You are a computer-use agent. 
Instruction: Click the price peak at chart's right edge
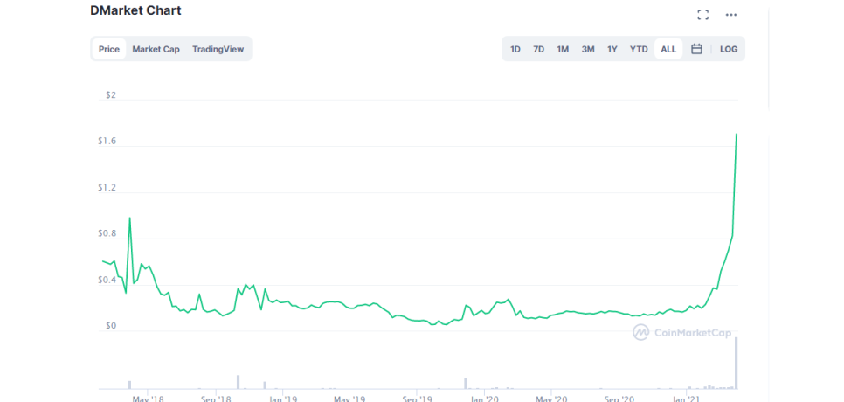coord(737,135)
